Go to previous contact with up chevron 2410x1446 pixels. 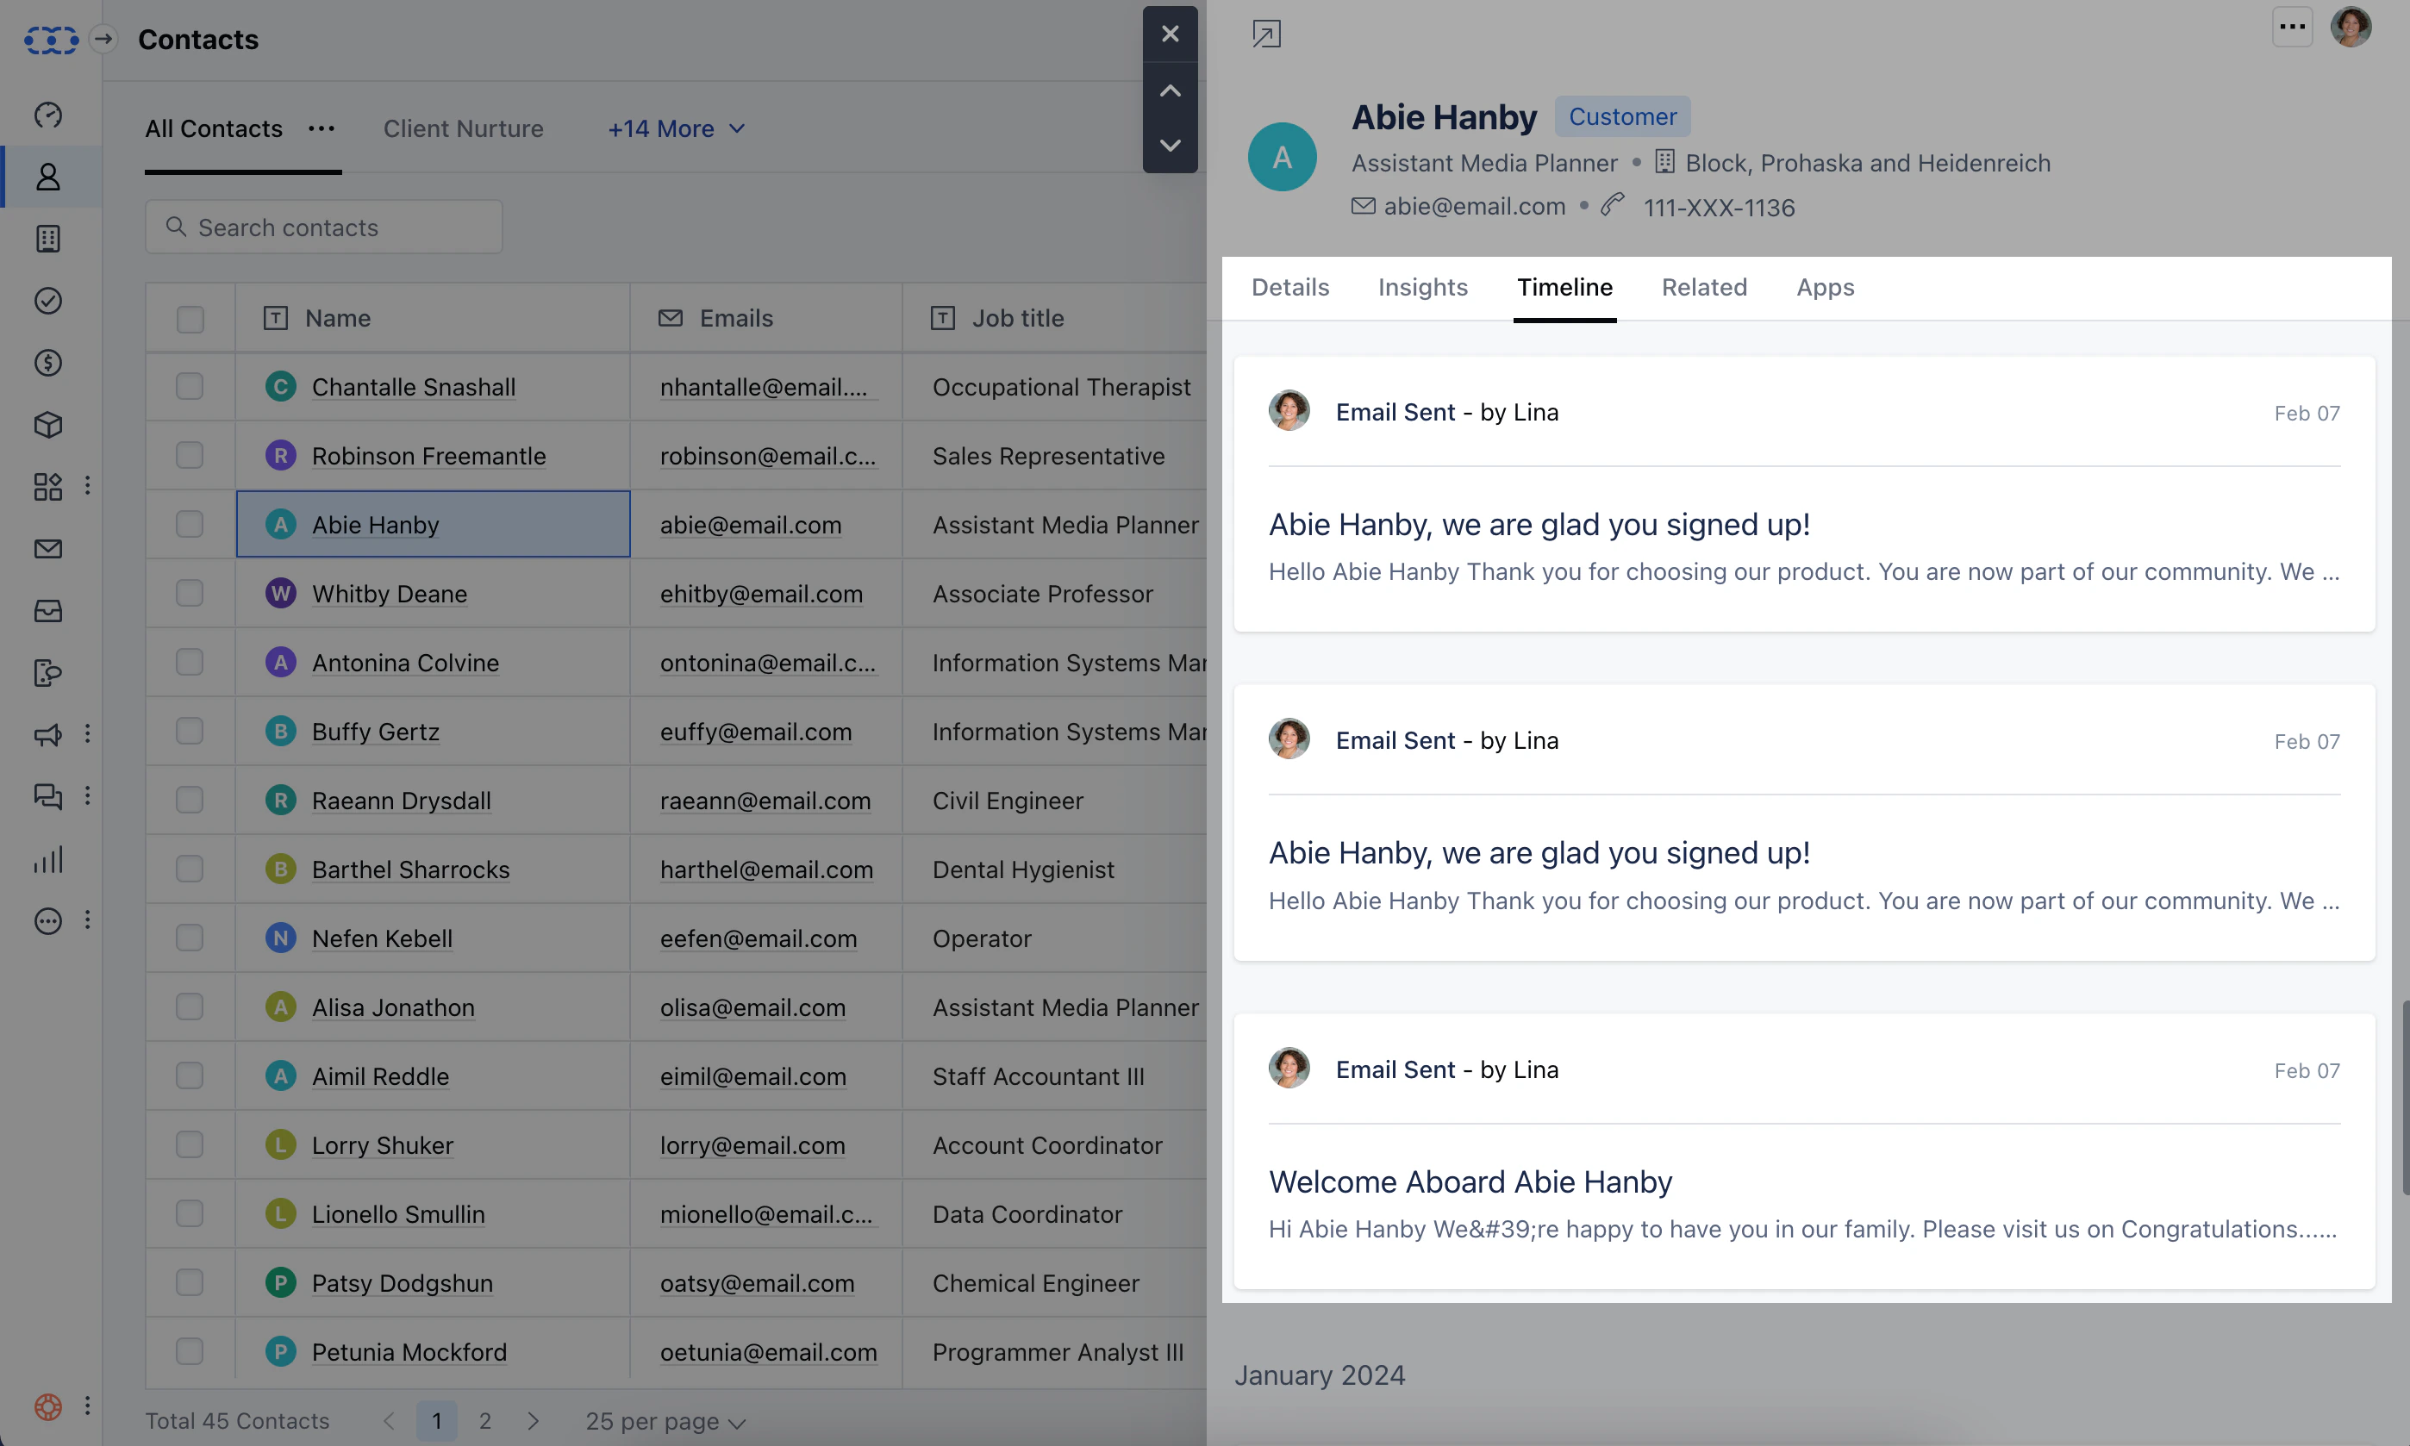click(x=1170, y=90)
